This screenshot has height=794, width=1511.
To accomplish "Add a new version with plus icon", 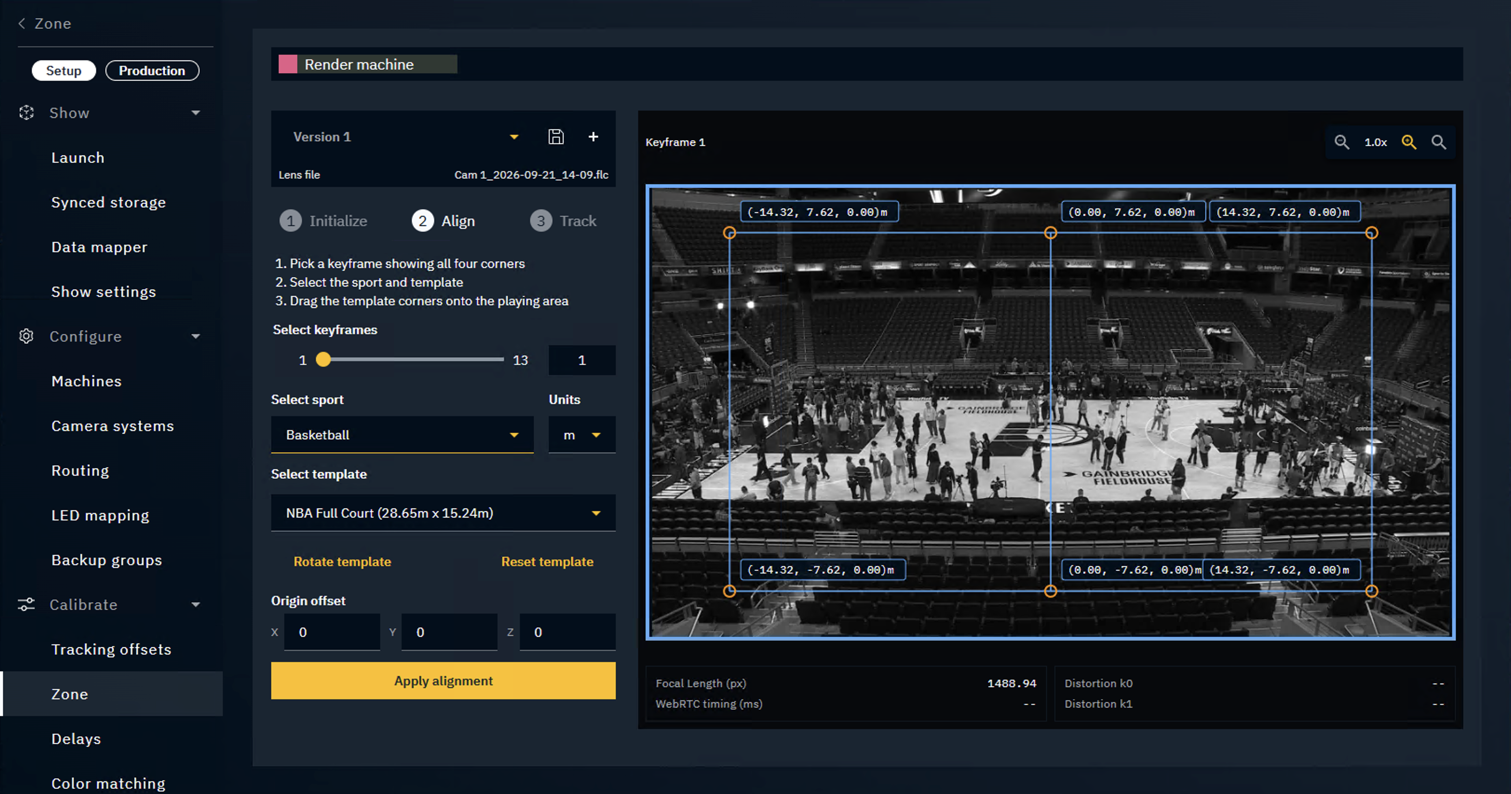I will tap(593, 137).
